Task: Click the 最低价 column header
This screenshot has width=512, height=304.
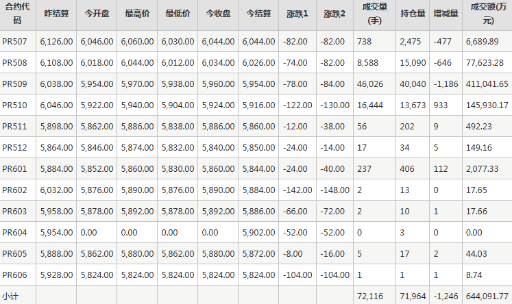Action: coord(178,14)
